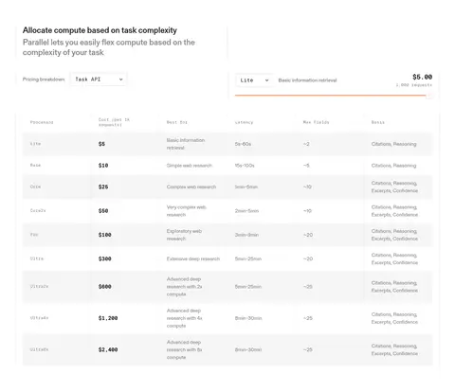
Task: Expand the Lite processor selector dropdown
Action: click(254, 80)
